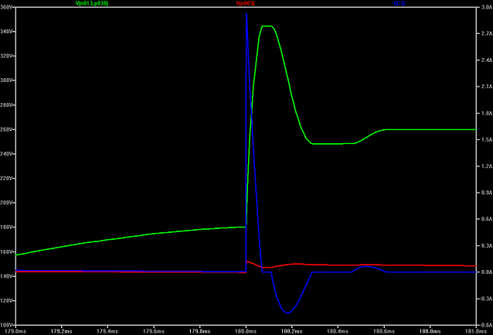Click the peak of the green waveform
The image size is (493, 335).
pyautogui.click(x=268, y=26)
